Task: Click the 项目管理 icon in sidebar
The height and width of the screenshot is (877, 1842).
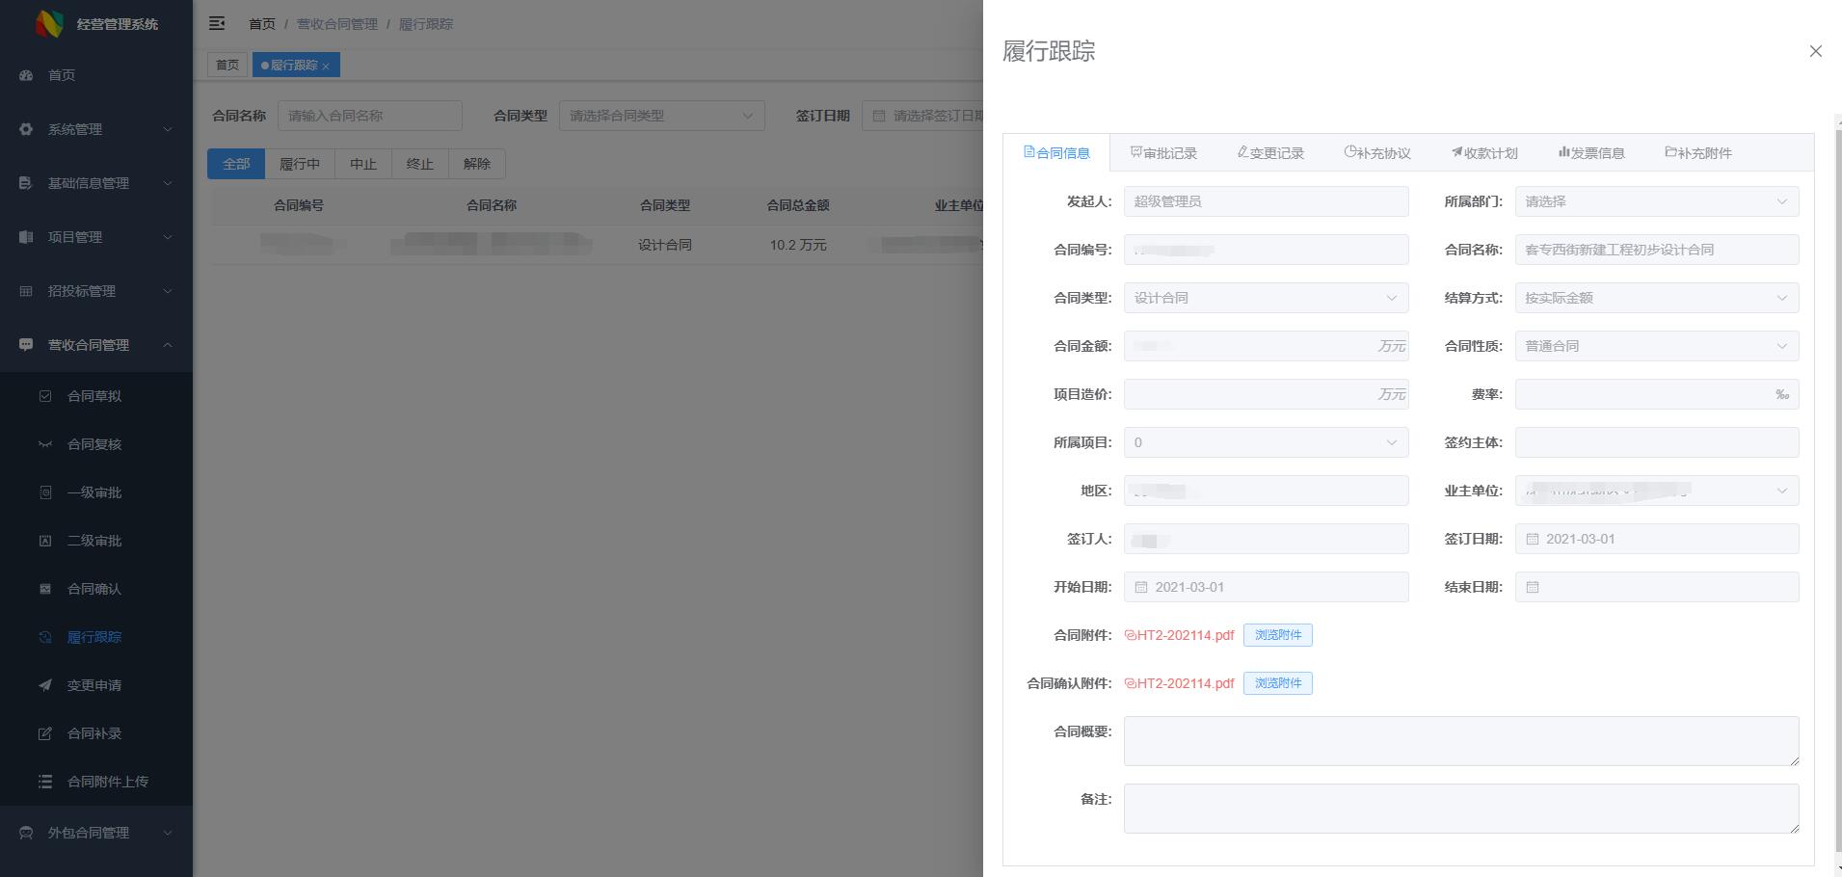Action: pyautogui.click(x=26, y=237)
